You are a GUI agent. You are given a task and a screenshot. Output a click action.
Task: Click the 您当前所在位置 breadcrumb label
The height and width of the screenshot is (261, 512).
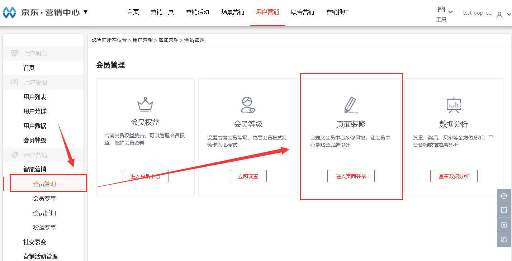pyautogui.click(x=109, y=40)
